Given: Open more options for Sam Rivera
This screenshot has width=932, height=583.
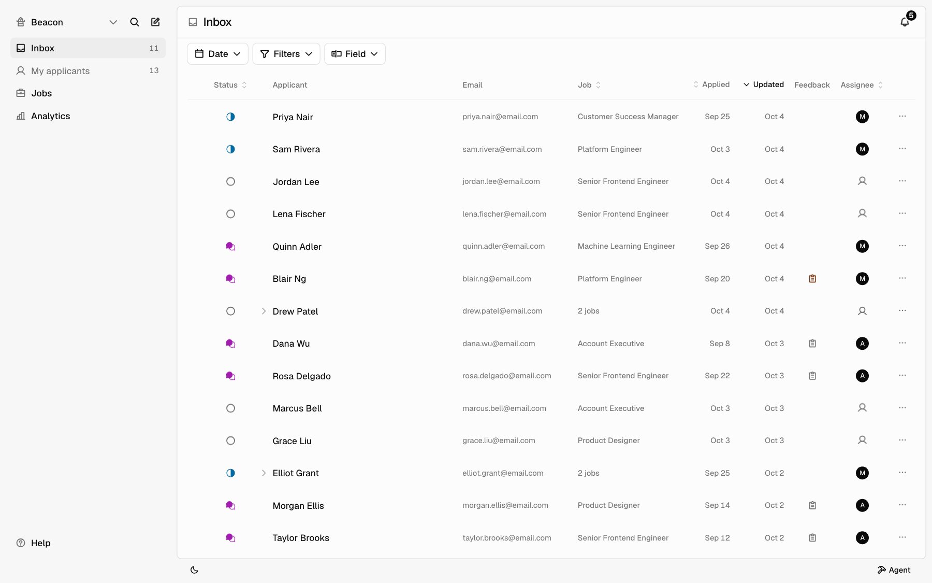Looking at the screenshot, I should pos(902,149).
